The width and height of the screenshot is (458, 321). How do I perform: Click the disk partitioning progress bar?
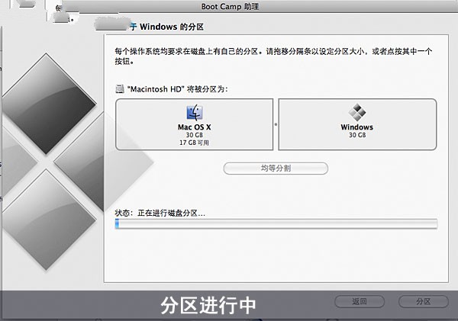coord(276,223)
